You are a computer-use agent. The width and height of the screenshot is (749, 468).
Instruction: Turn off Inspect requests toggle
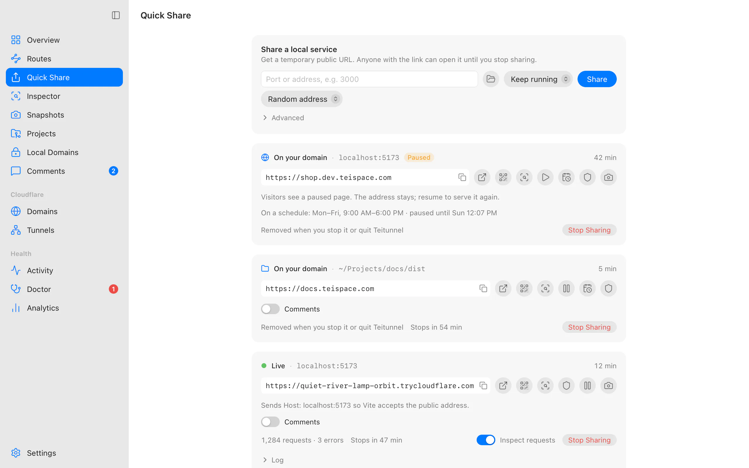pyautogui.click(x=486, y=440)
